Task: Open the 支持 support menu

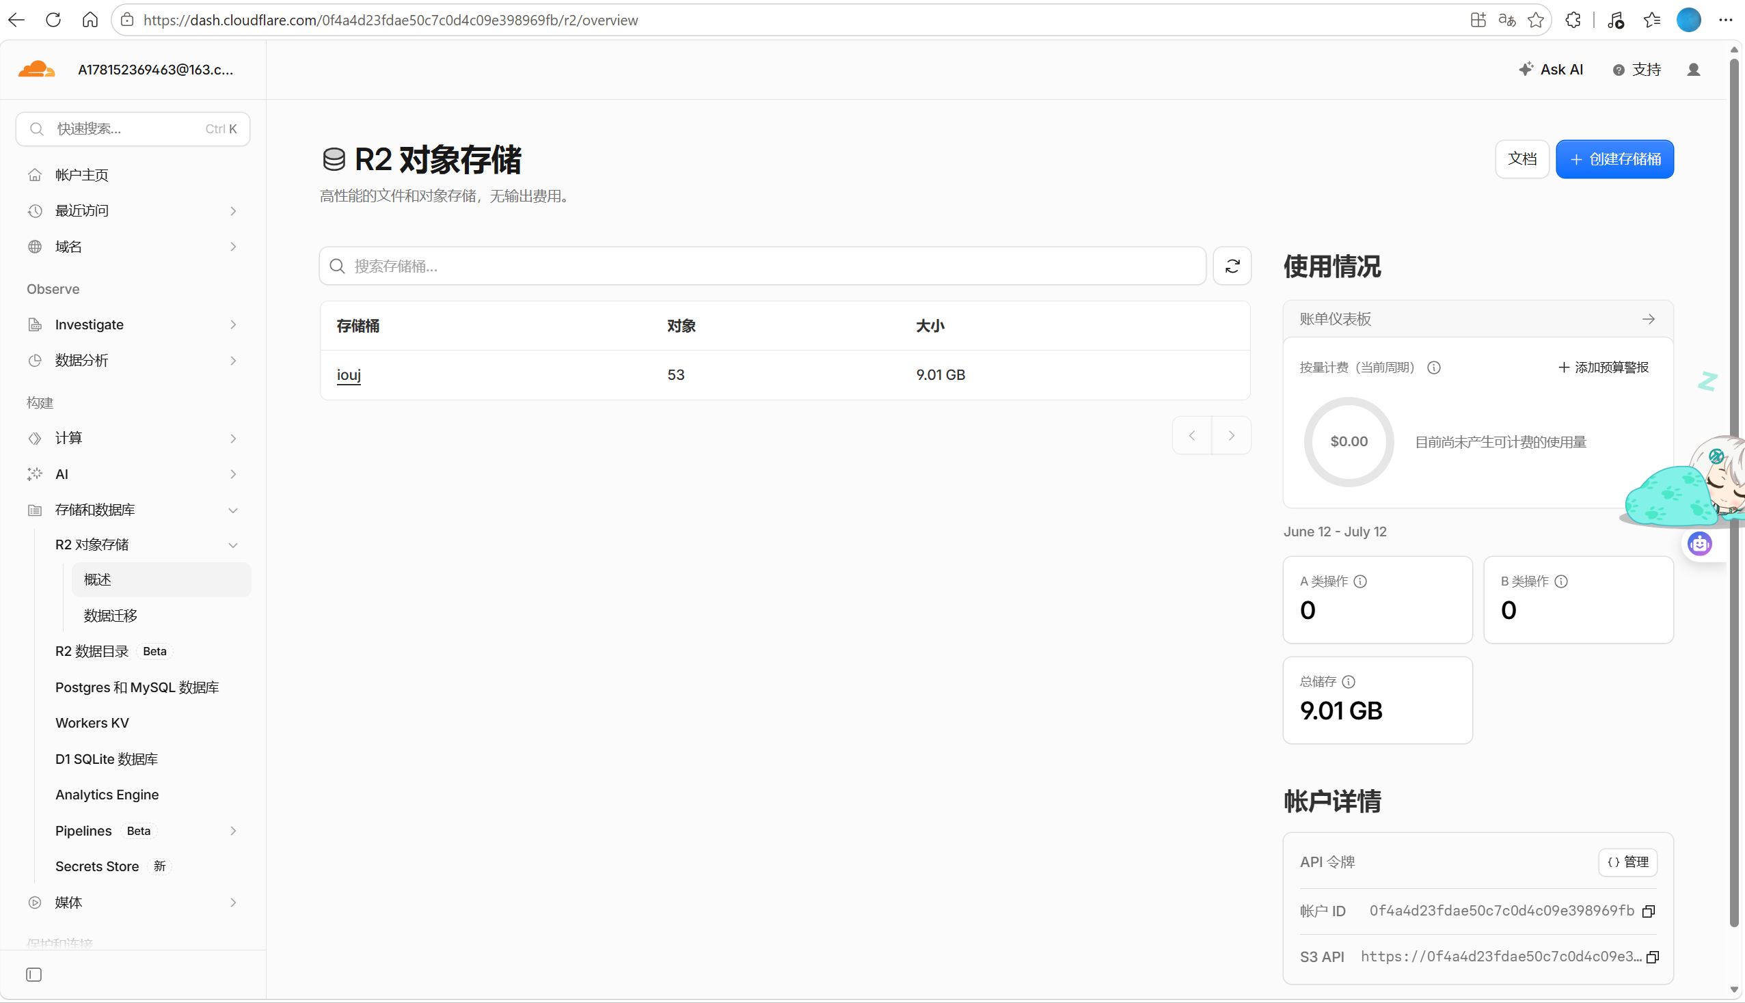Action: pos(1636,70)
